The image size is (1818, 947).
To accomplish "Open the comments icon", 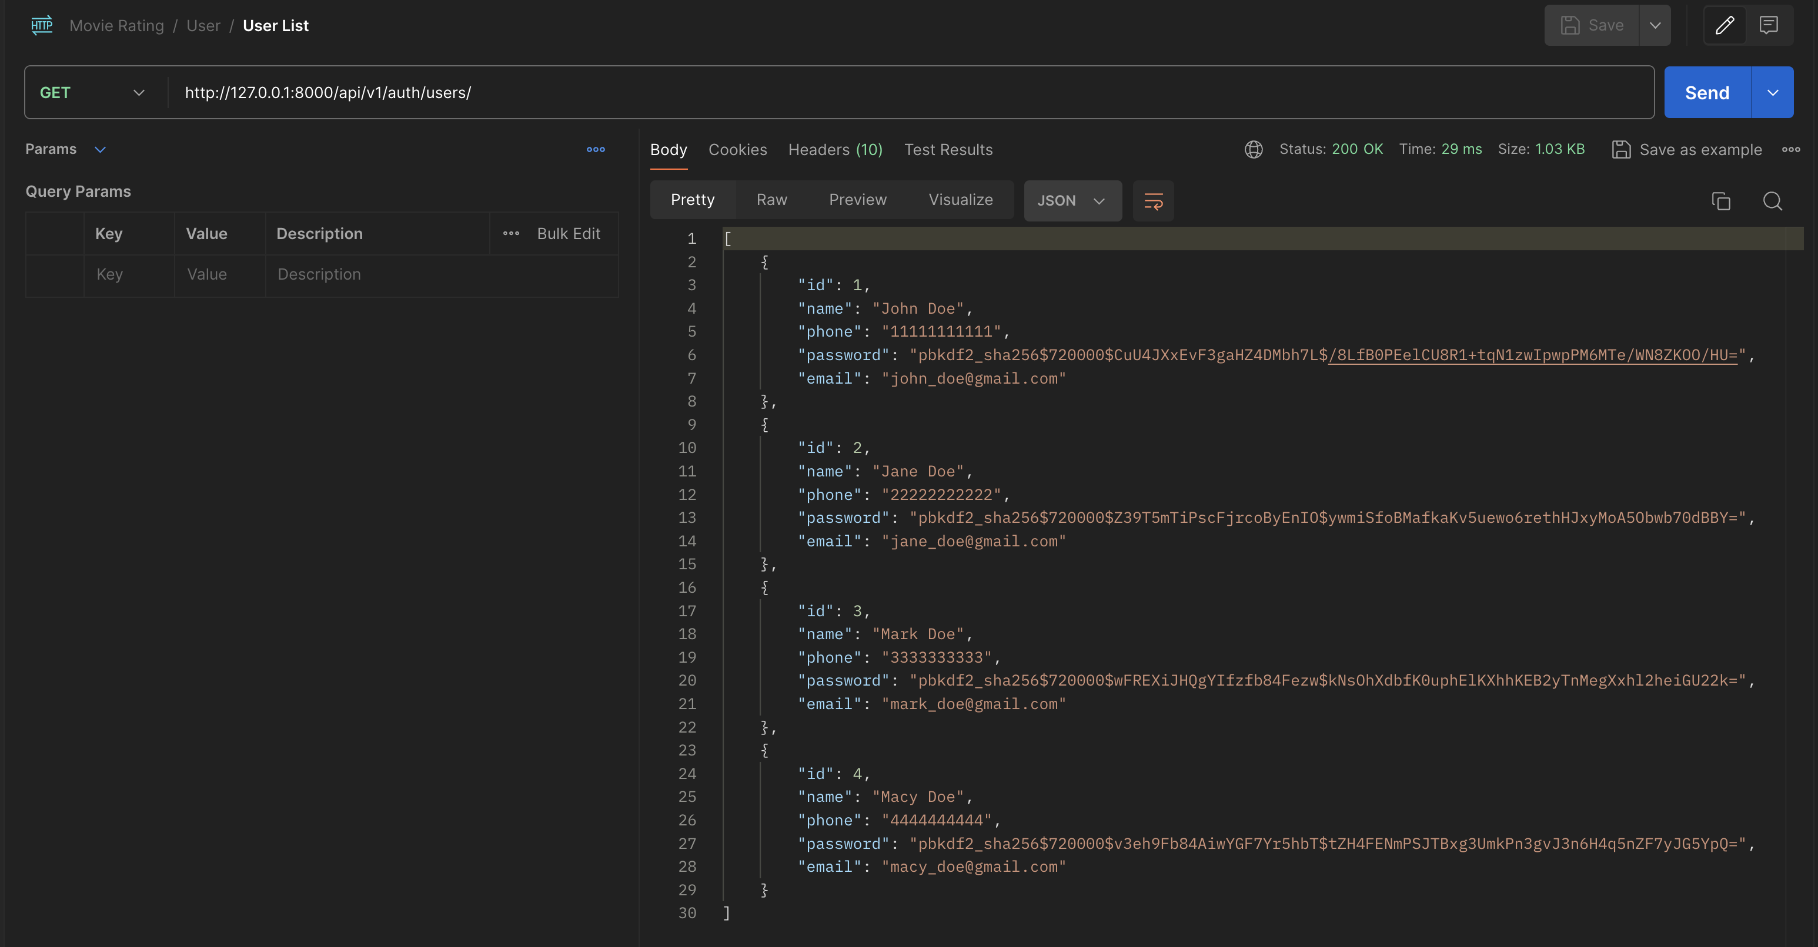I will [1769, 25].
